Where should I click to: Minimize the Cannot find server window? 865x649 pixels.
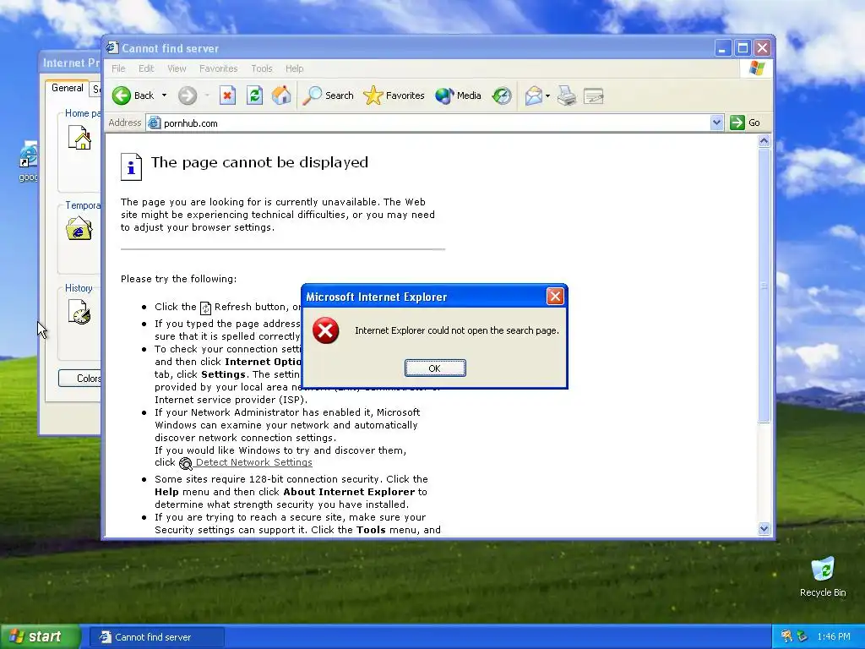pyautogui.click(x=723, y=48)
